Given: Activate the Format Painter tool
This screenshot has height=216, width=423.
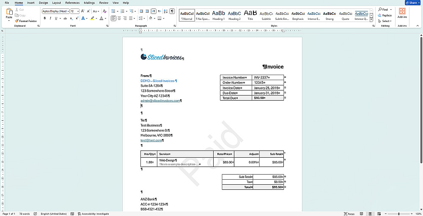Looking at the screenshot, I should 26,21.
